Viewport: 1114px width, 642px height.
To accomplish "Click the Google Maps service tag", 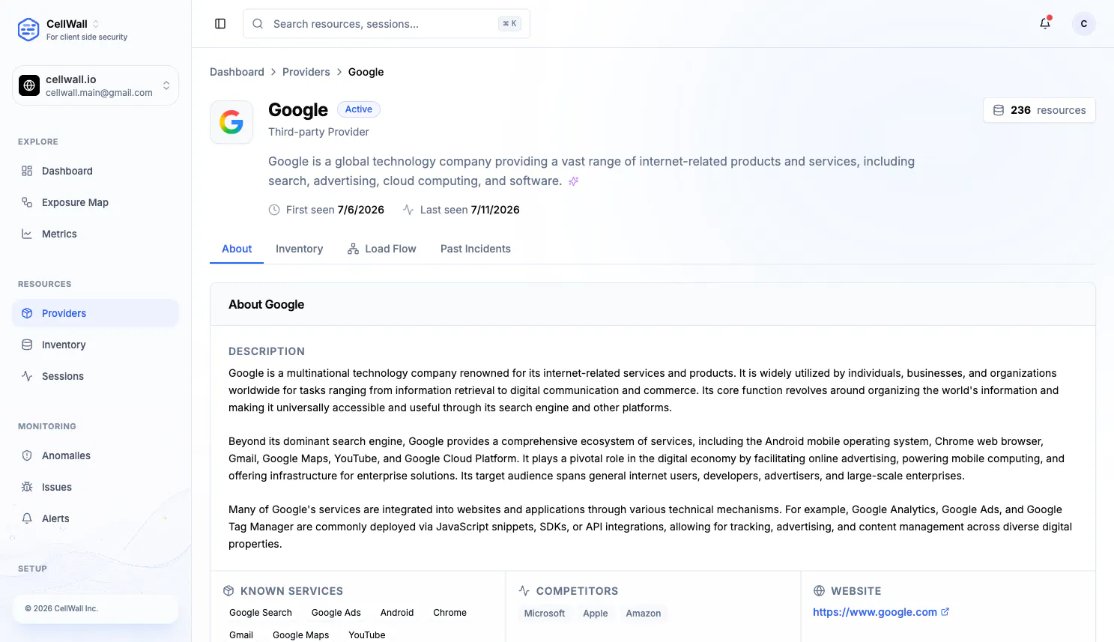I will (x=301, y=635).
